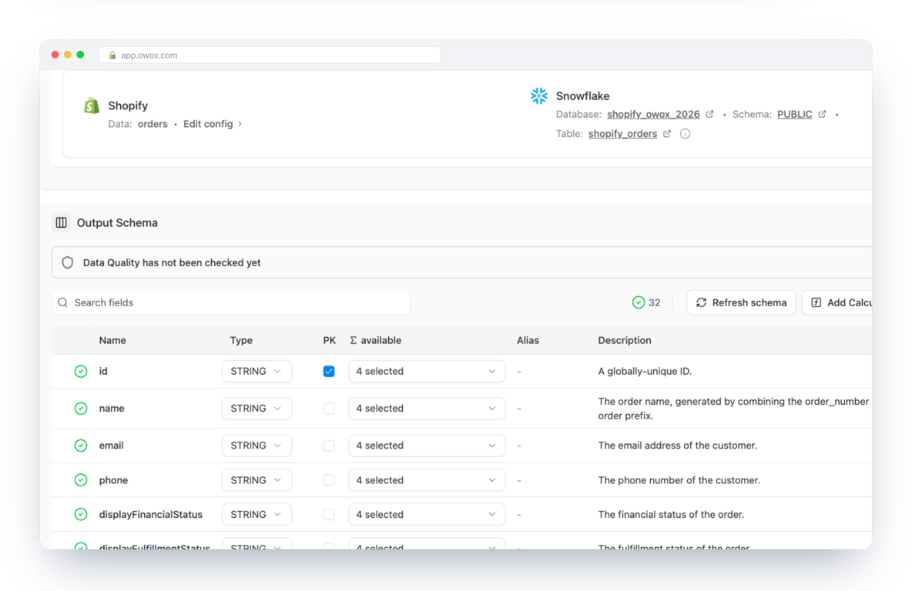912x591 pixels.
Task: Click the green status check icon for the id row
Action: click(81, 372)
